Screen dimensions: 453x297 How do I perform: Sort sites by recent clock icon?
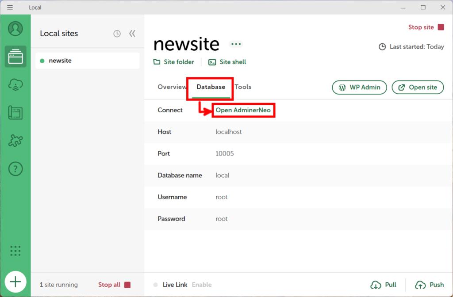(x=117, y=34)
